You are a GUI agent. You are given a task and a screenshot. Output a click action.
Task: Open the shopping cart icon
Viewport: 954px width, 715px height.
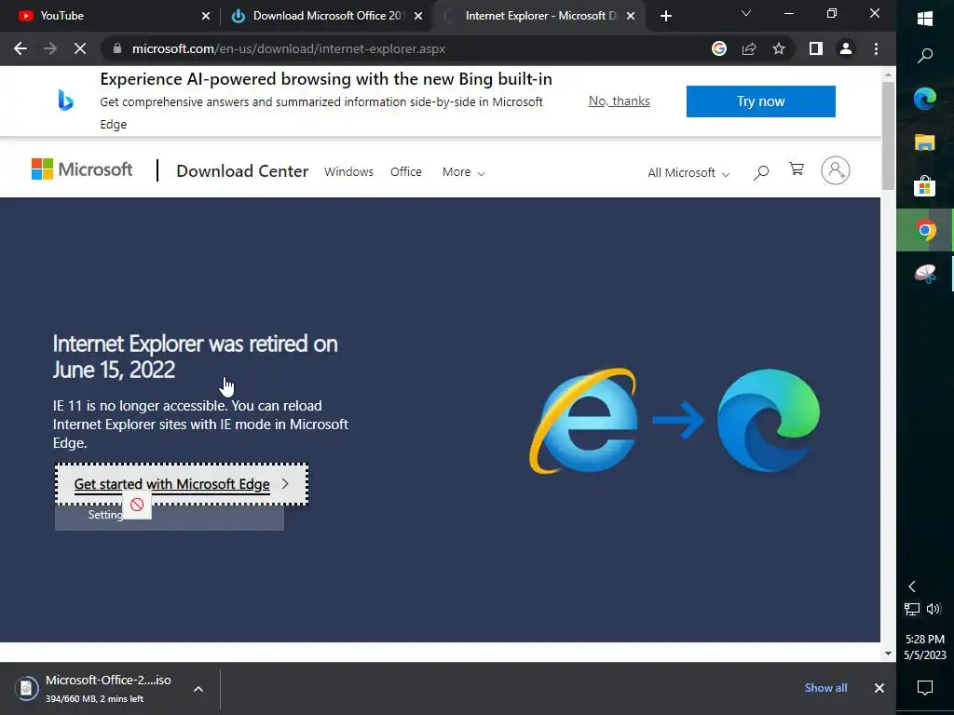(797, 169)
